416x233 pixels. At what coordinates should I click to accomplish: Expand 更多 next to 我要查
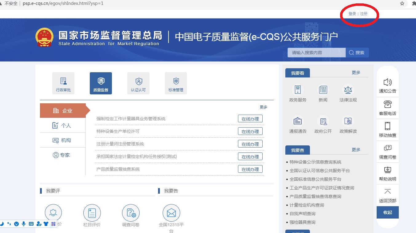[x=356, y=150]
